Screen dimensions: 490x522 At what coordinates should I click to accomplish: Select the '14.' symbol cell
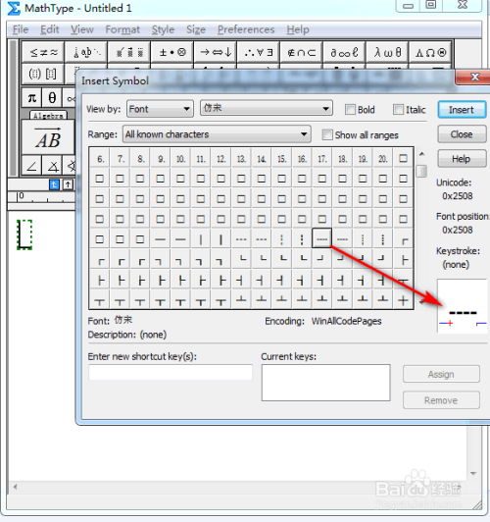(x=262, y=159)
